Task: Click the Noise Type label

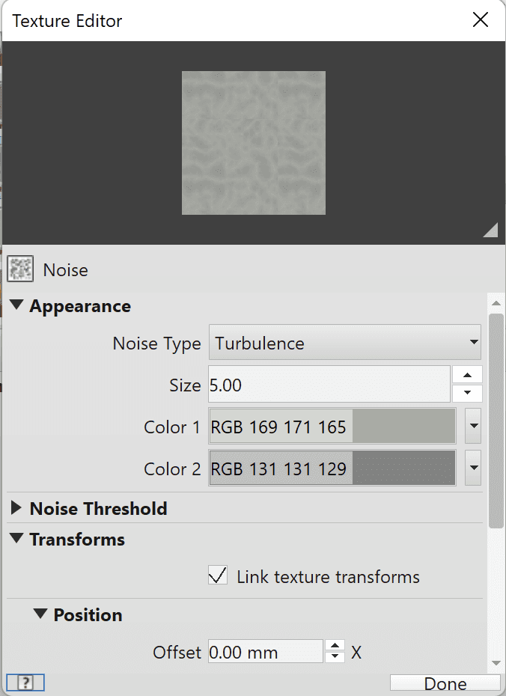Action: tap(156, 344)
